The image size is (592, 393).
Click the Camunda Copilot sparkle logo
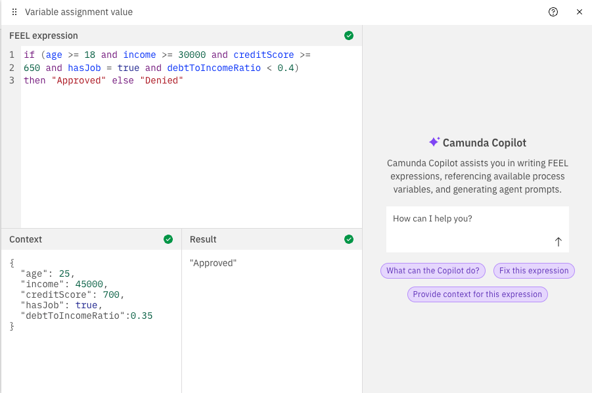434,142
